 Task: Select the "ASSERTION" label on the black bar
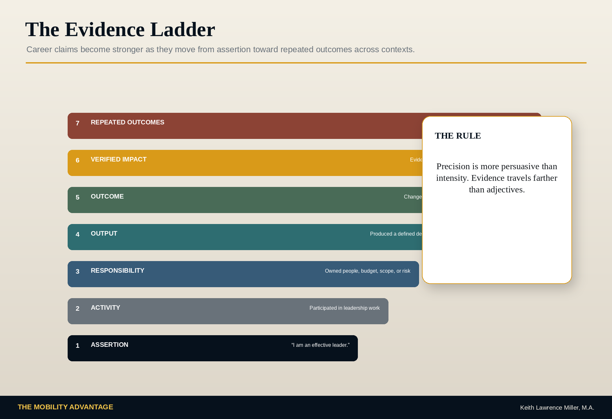tap(110, 345)
